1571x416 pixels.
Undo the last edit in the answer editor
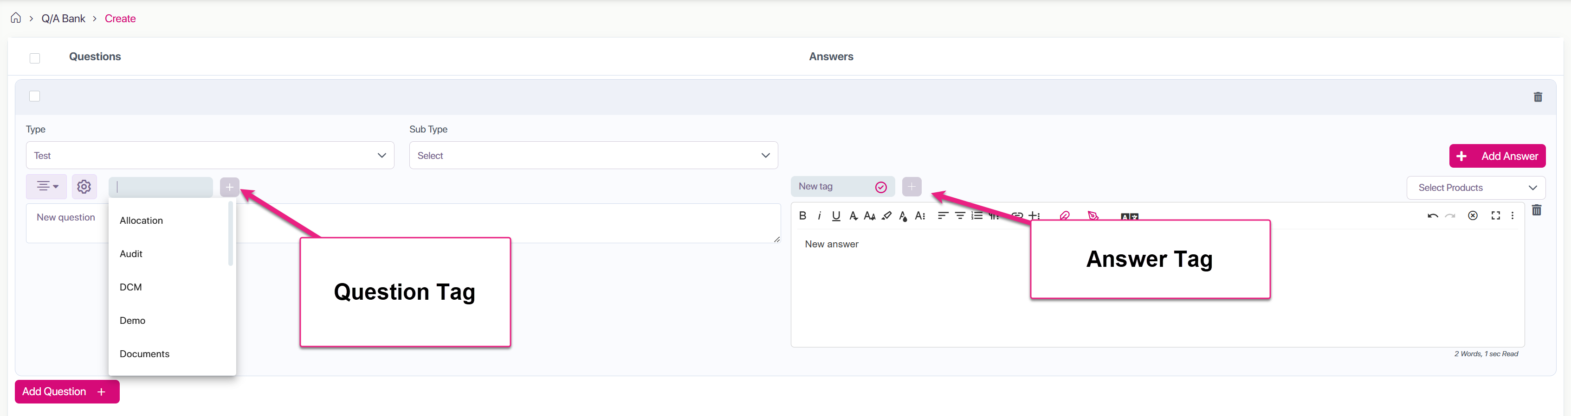[x=1433, y=215]
